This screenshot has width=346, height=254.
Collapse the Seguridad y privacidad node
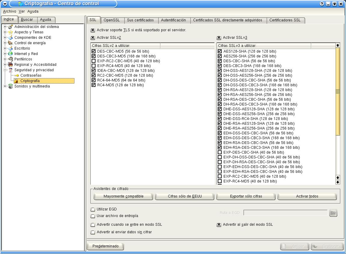pos(5,70)
